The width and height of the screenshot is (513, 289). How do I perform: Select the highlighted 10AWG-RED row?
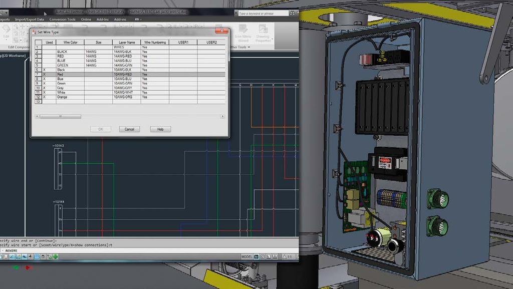coord(130,75)
